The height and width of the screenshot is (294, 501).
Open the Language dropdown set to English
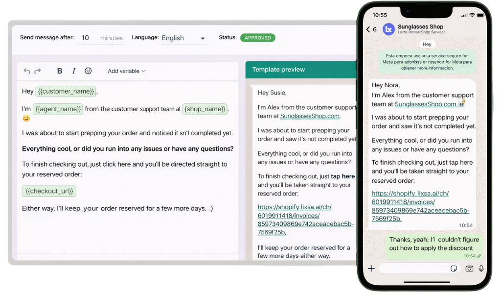183,38
